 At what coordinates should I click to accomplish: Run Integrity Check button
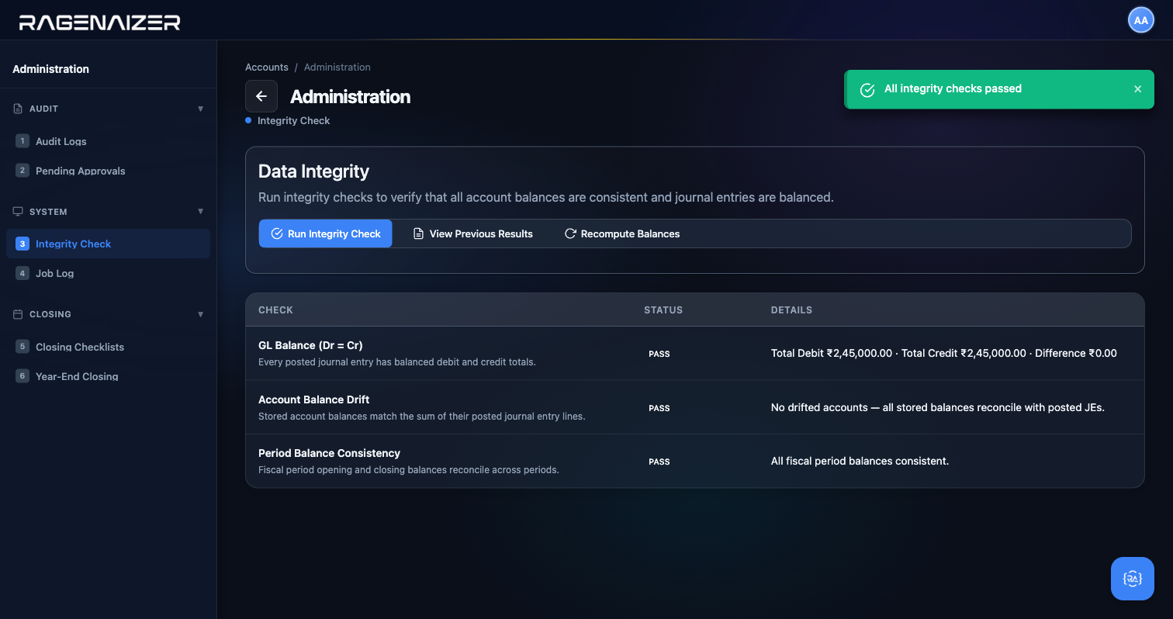point(325,233)
